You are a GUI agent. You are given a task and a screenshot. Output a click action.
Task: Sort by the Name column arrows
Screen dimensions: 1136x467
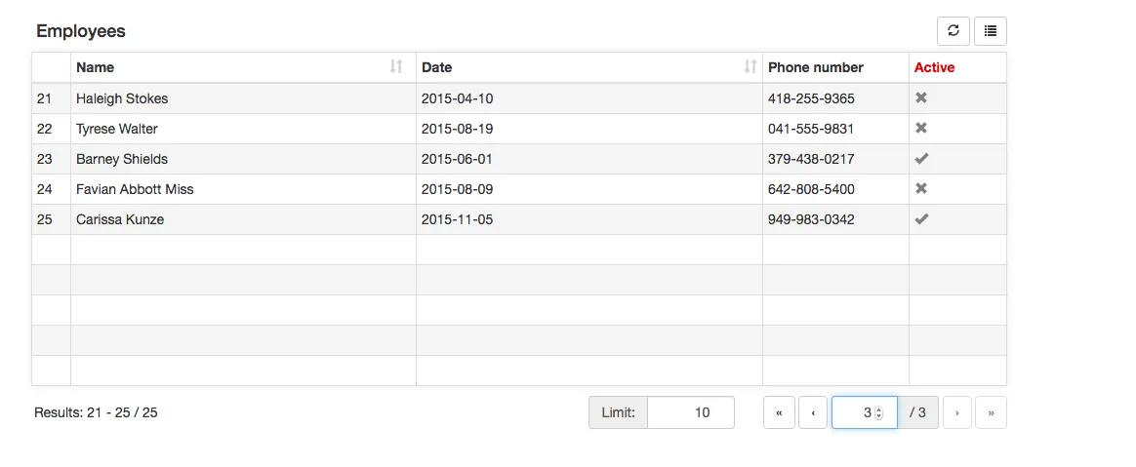[395, 67]
